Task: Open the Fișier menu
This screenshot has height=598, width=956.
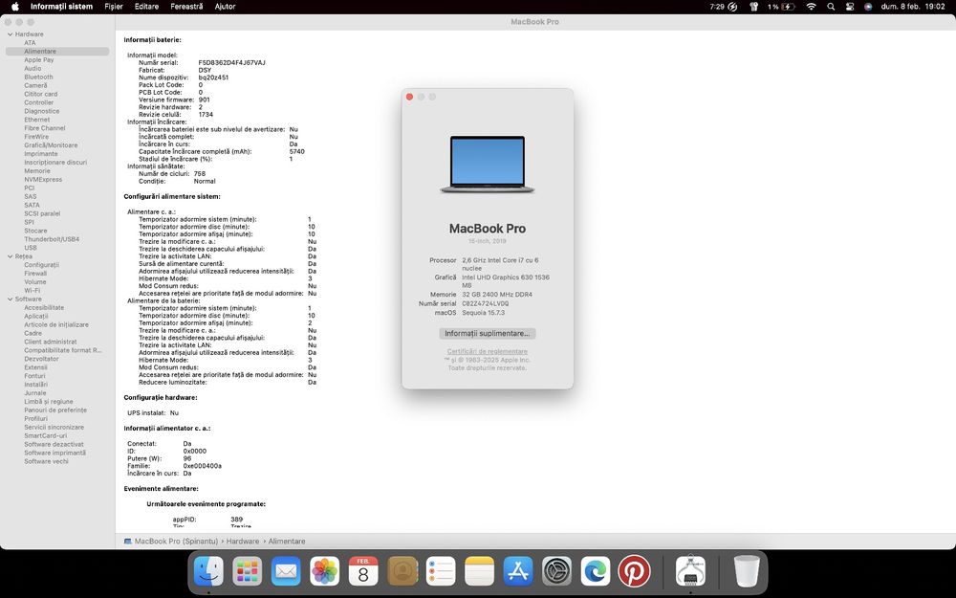Action: pyautogui.click(x=114, y=7)
